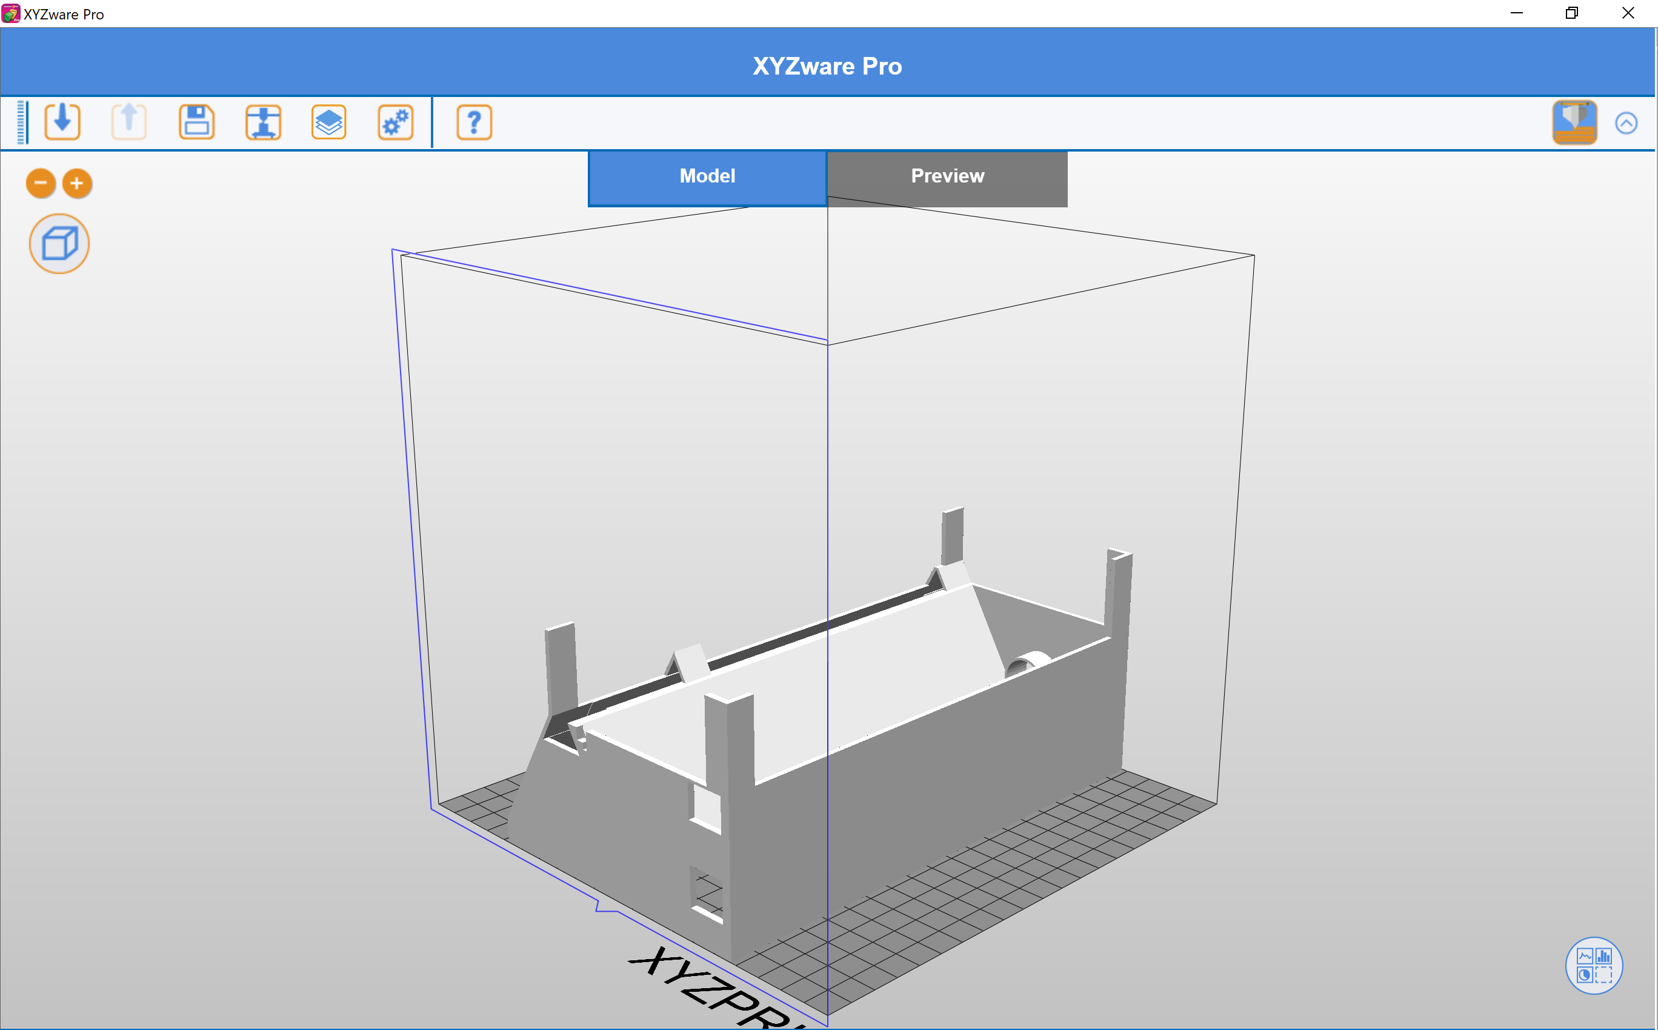Open the Print icon on the toolbar

(x=264, y=122)
